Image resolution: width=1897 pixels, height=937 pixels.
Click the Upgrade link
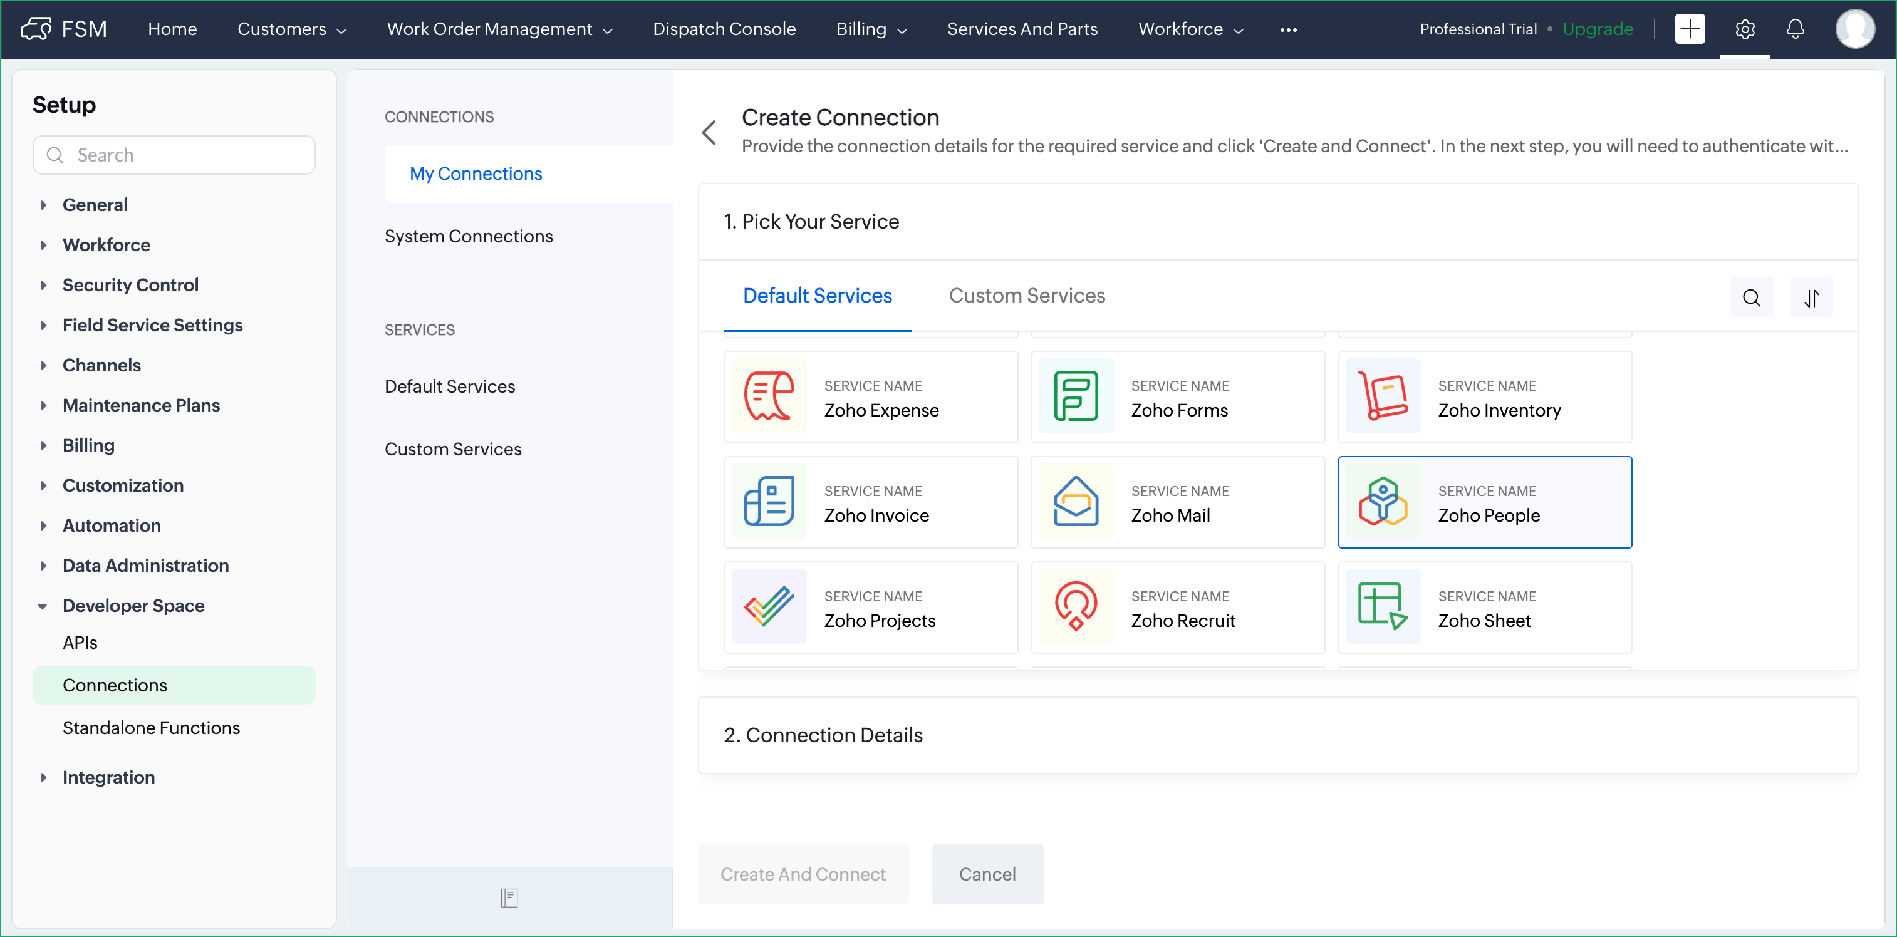tap(1598, 29)
